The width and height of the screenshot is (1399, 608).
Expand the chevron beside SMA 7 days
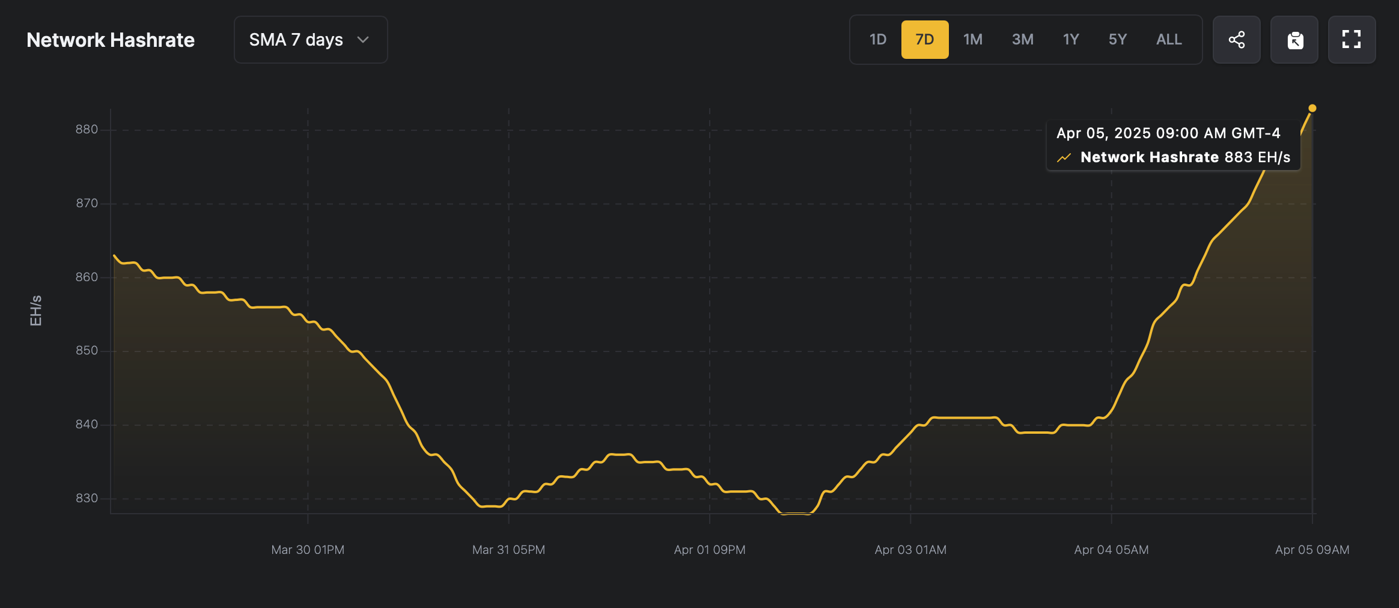[x=363, y=40]
